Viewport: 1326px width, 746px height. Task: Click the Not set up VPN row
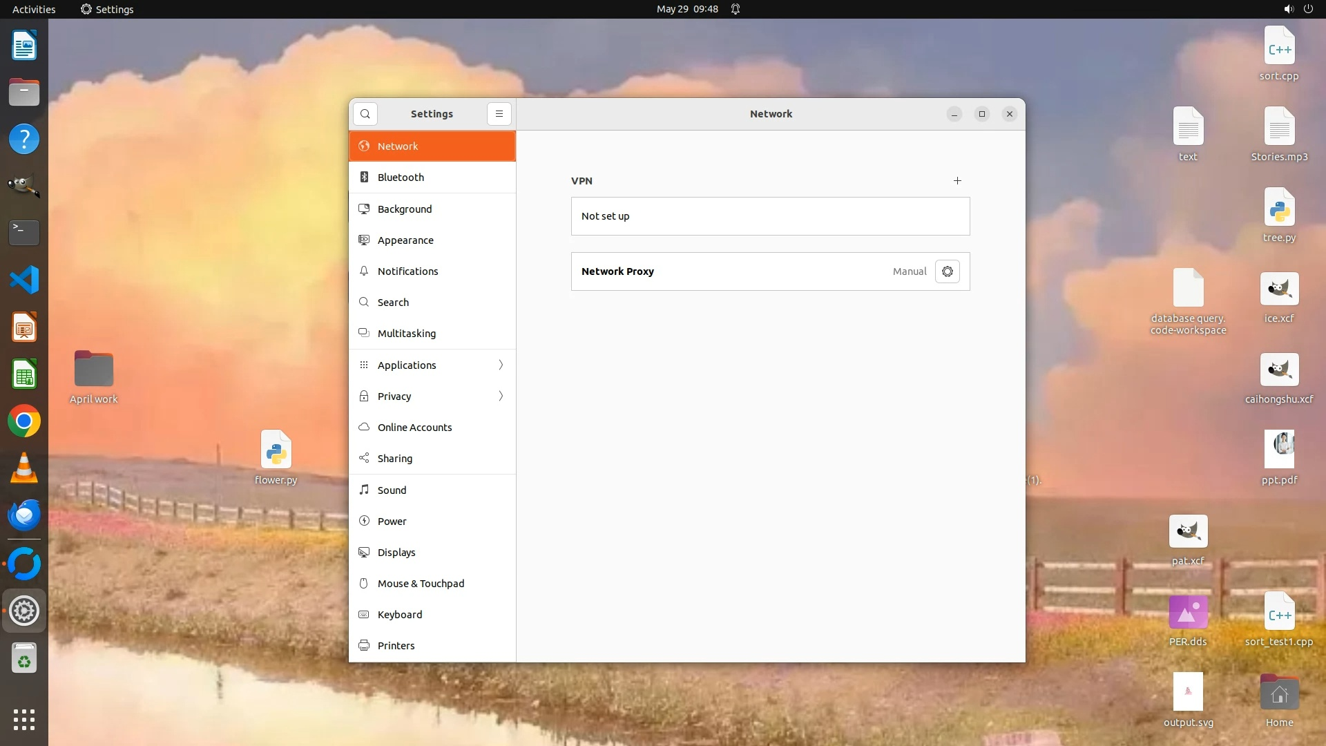(x=770, y=216)
